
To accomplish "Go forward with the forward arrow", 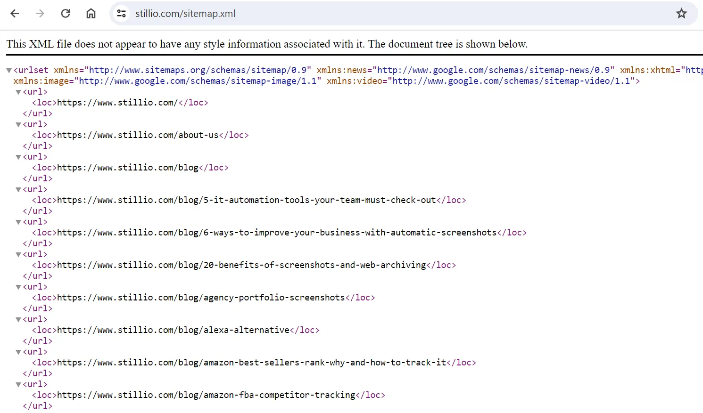I will tap(40, 14).
